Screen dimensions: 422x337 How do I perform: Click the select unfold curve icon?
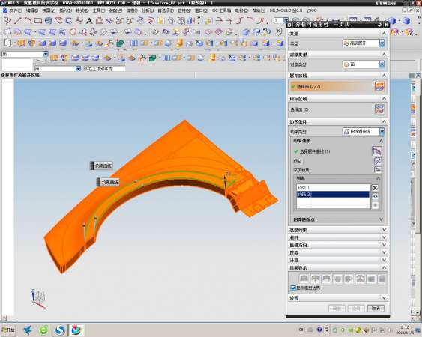click(x=377, y=151)
